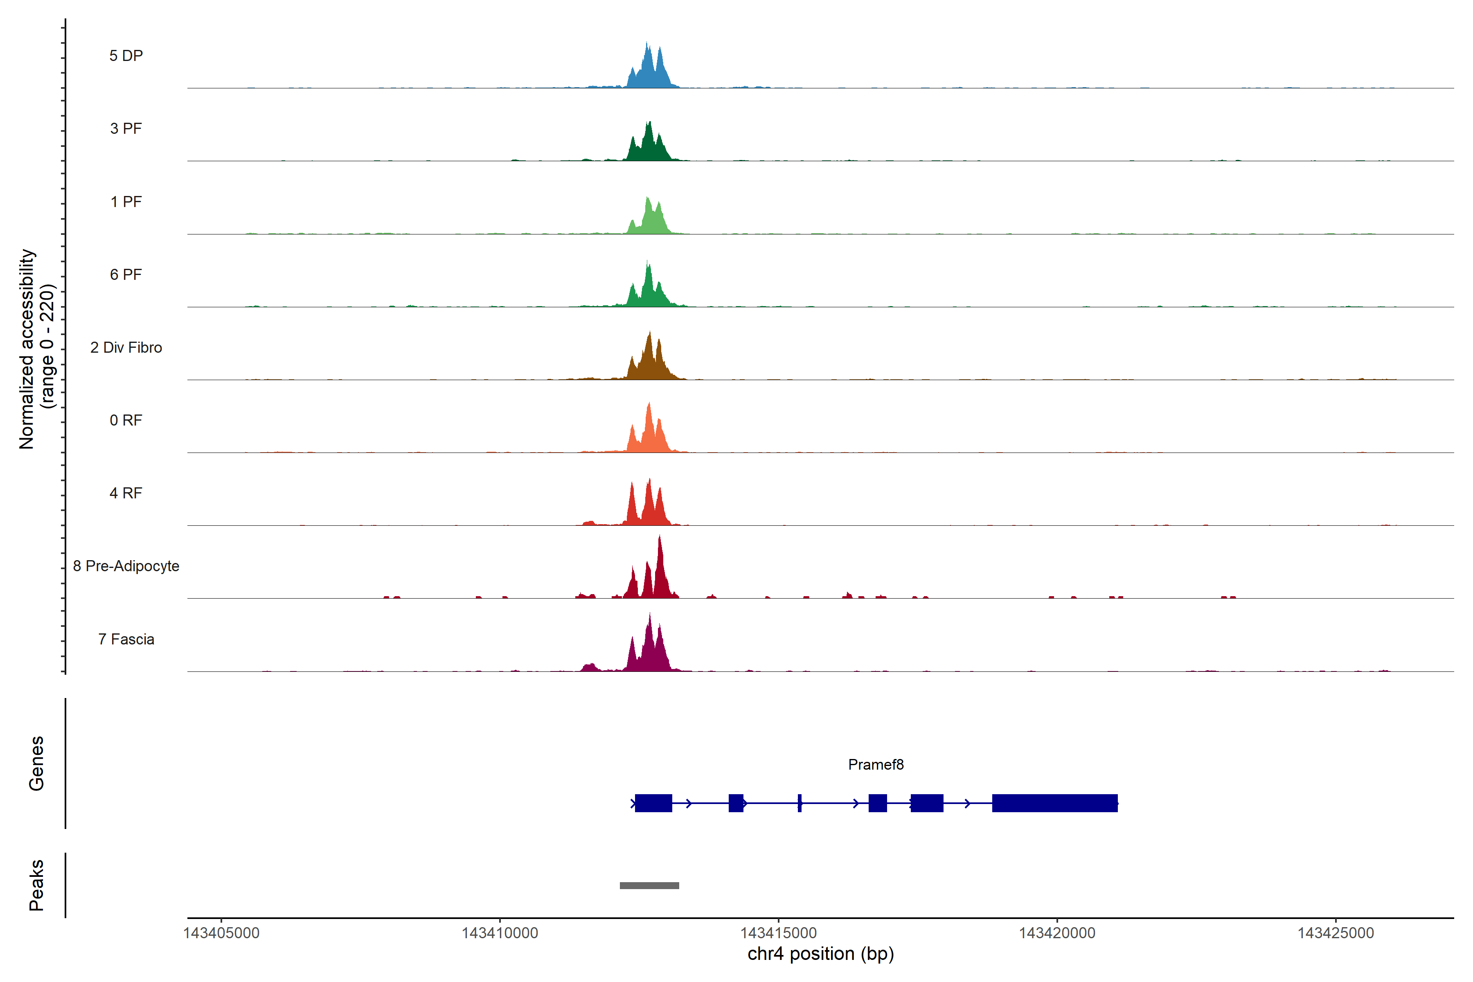
Task: Click the first Pramef8 exon block
Action: pos(653,803)
